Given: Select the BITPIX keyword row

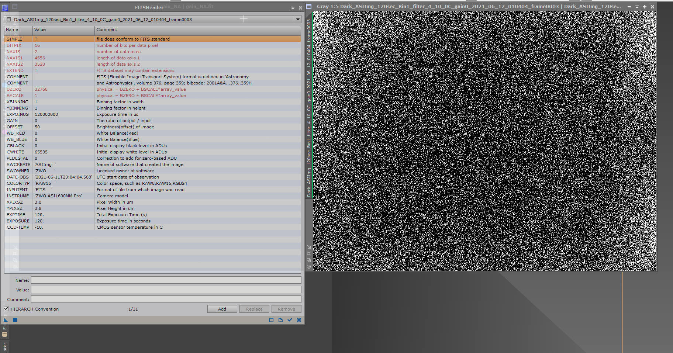Looking at the screenshot, I should [x=152, y=45].
